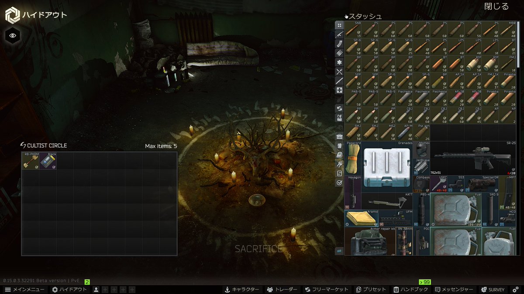
Task: Filter stash by ammo rounds icon
Action: [x=339, y=53]
